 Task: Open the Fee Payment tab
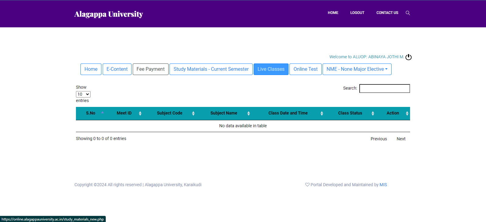point(151,69)
